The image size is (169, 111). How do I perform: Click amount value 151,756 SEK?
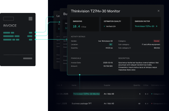[108, 66]
